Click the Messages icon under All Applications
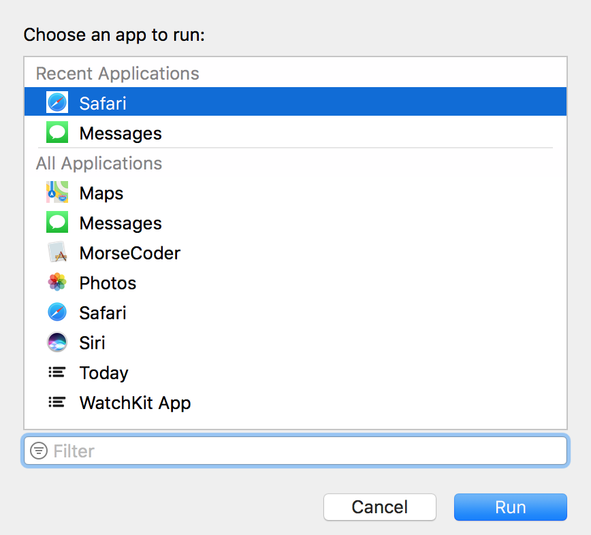Screen dimensions: 591x535 57,223
